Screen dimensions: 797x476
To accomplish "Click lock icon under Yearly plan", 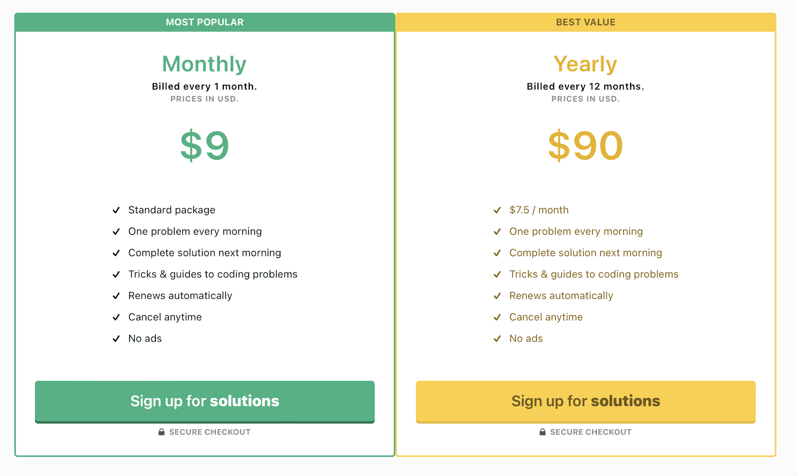I will [x=542, y=432].
